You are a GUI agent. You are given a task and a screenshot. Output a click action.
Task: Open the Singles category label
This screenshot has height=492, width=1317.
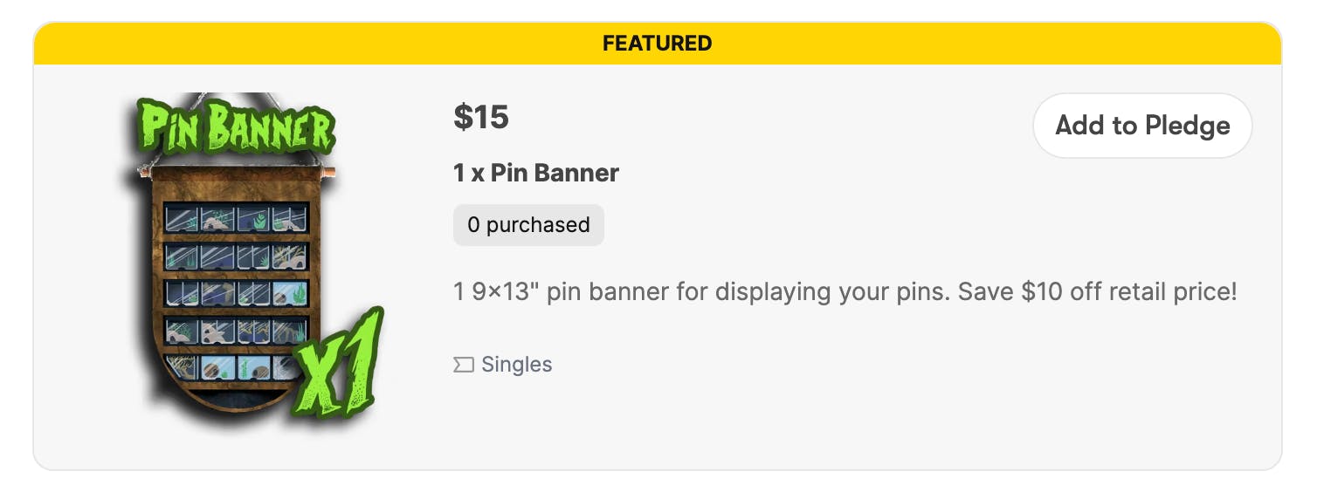[x=516, y=365]
